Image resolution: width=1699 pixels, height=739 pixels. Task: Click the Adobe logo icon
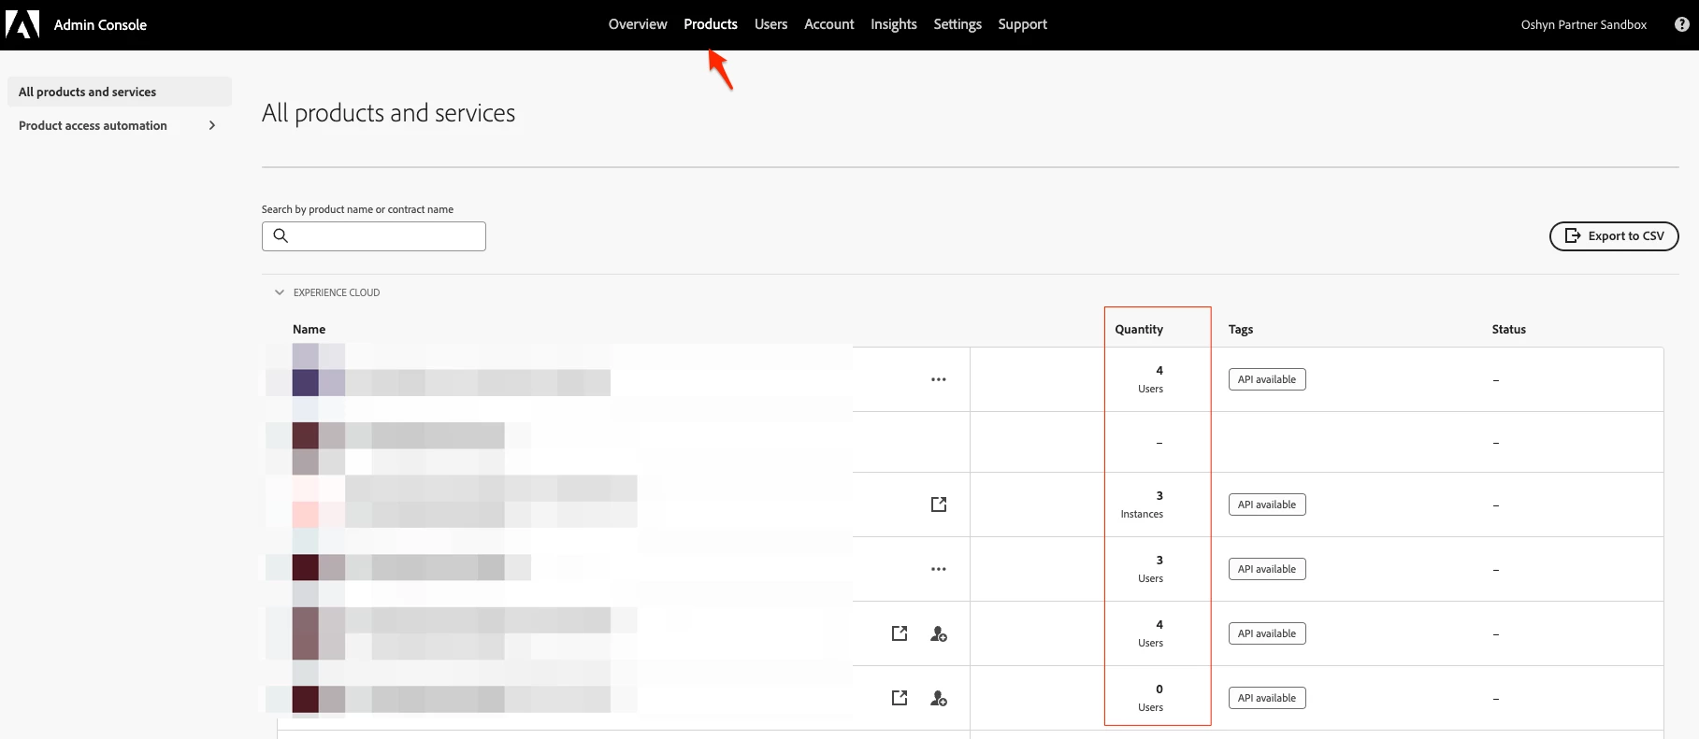(x=22, y=24)
